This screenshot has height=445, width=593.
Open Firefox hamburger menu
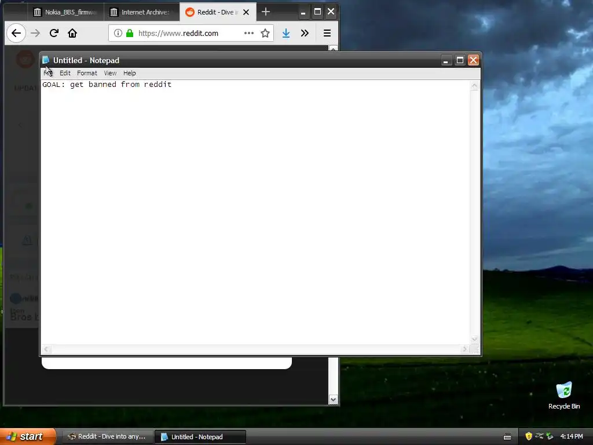pyautogui.click(x=327, y=33)
